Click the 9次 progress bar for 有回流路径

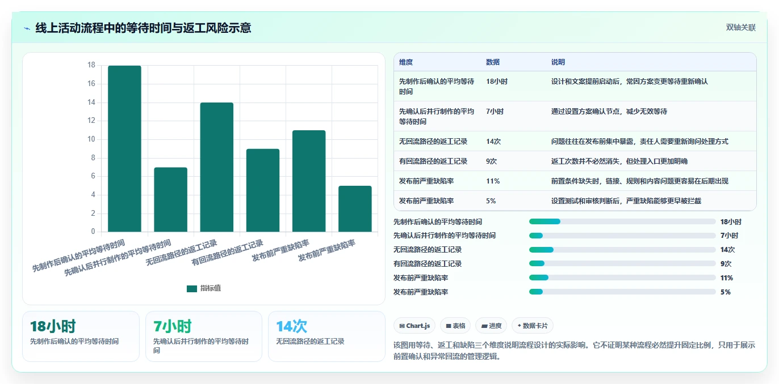pyautogui.click(x=622, y=263)
